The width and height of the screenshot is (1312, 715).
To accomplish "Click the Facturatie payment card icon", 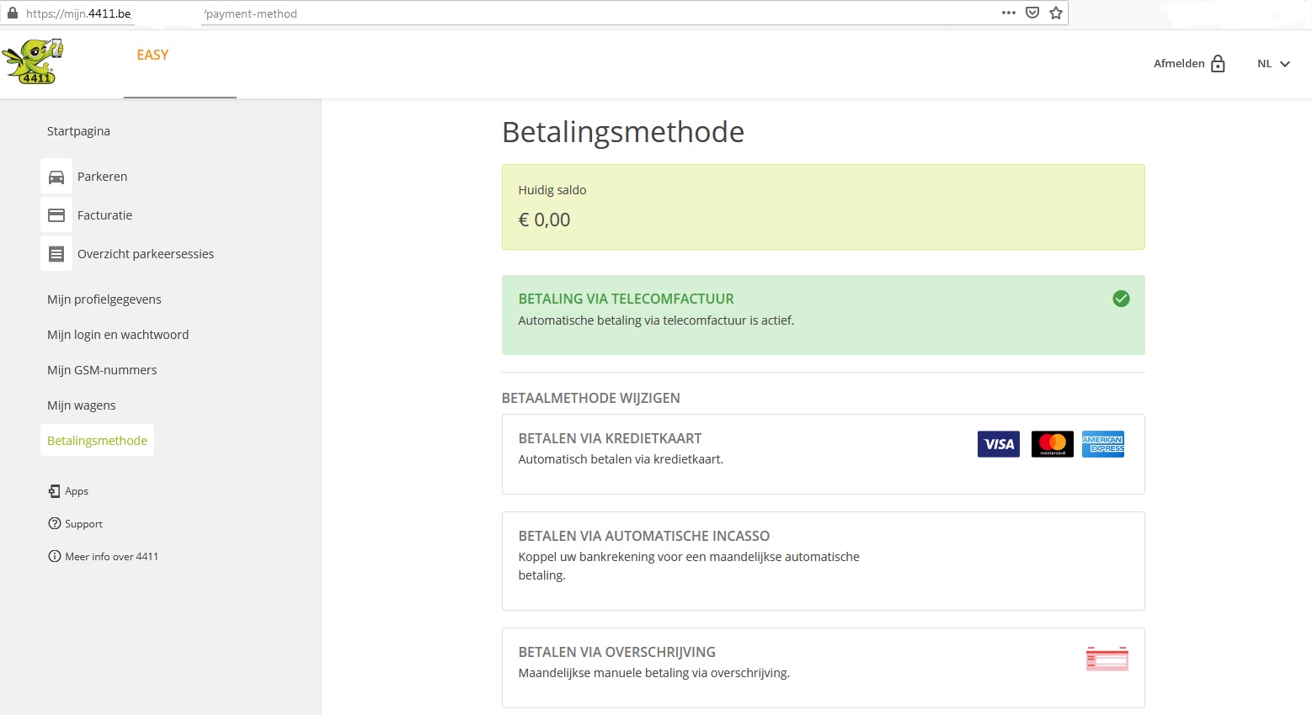I will click(x=56, y=214).
